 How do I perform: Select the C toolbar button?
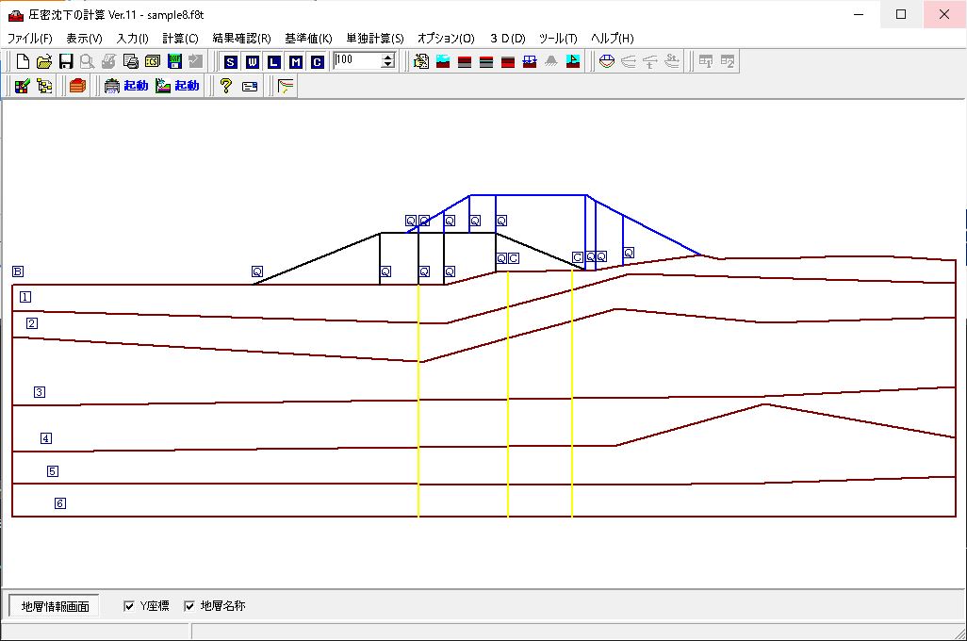tap(317, 61)
